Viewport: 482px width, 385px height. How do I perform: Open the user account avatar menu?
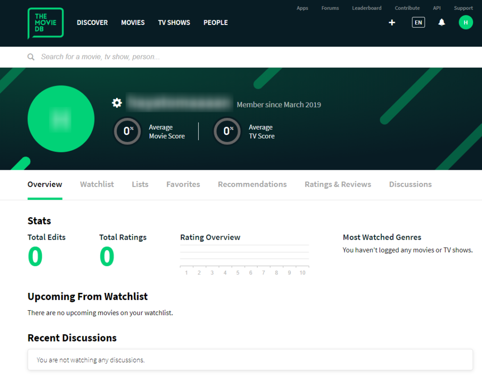click(x=466, y=22)
